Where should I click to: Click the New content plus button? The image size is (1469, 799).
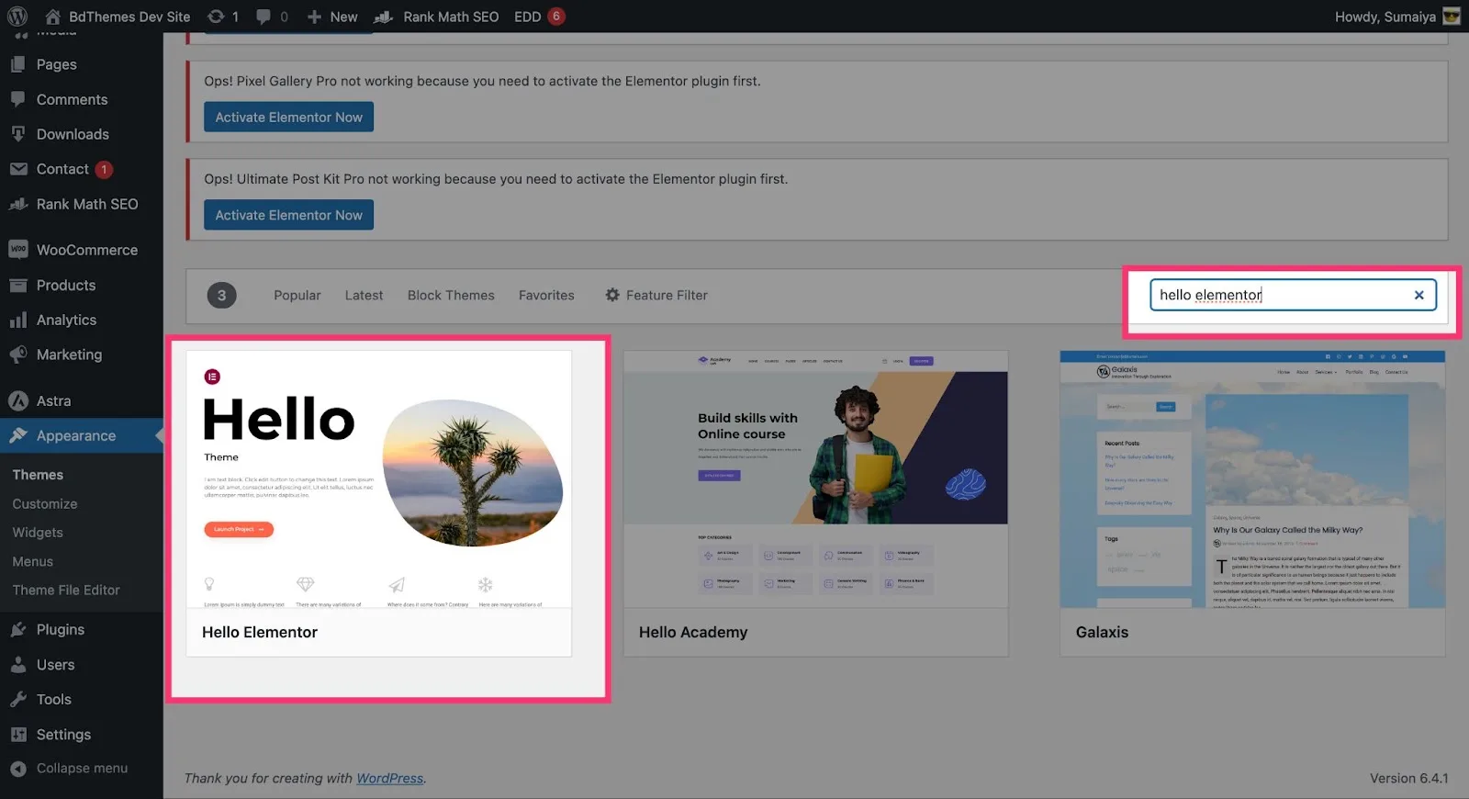tap(332, 17)
